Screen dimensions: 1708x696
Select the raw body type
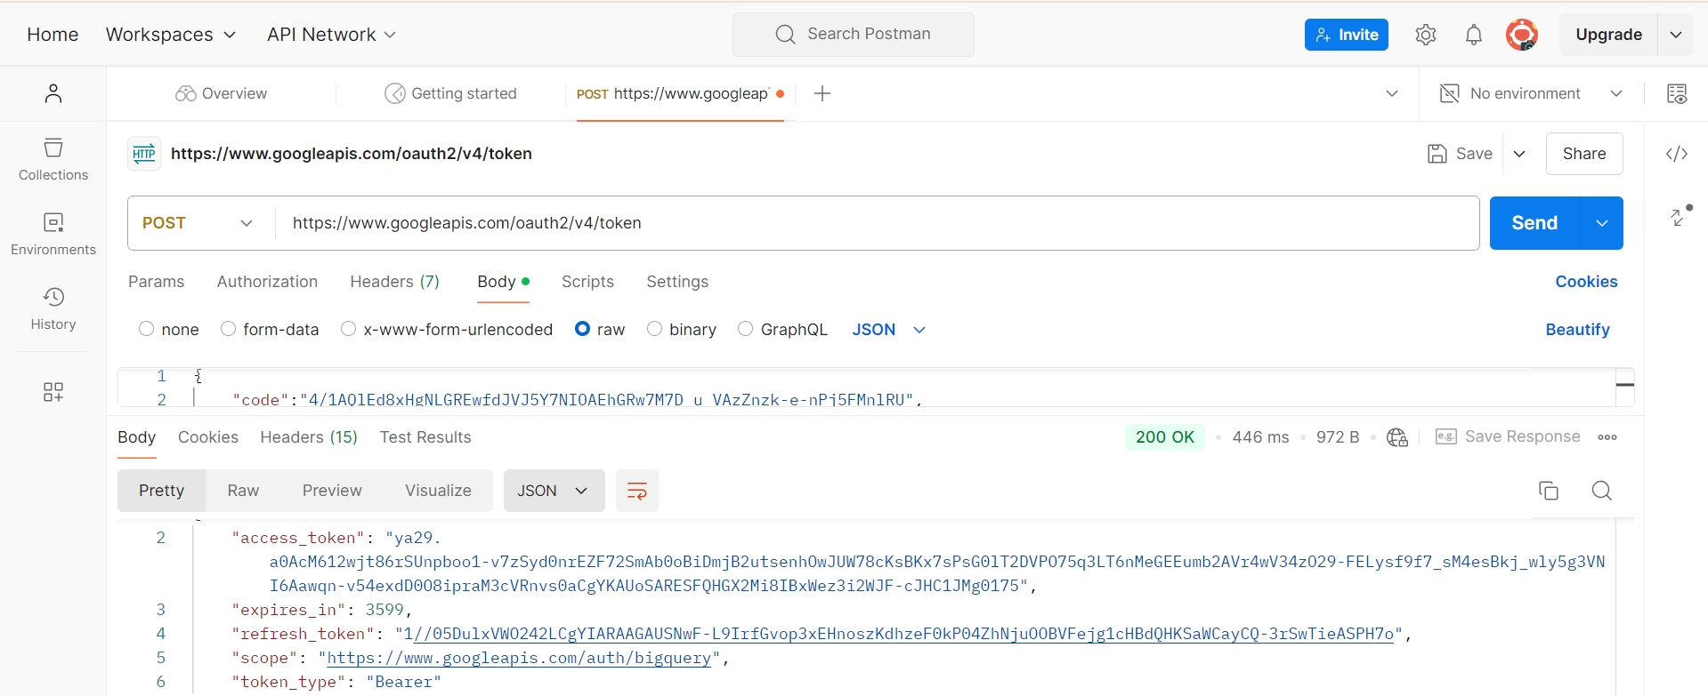pyautogui.click(x=583, y=329)
